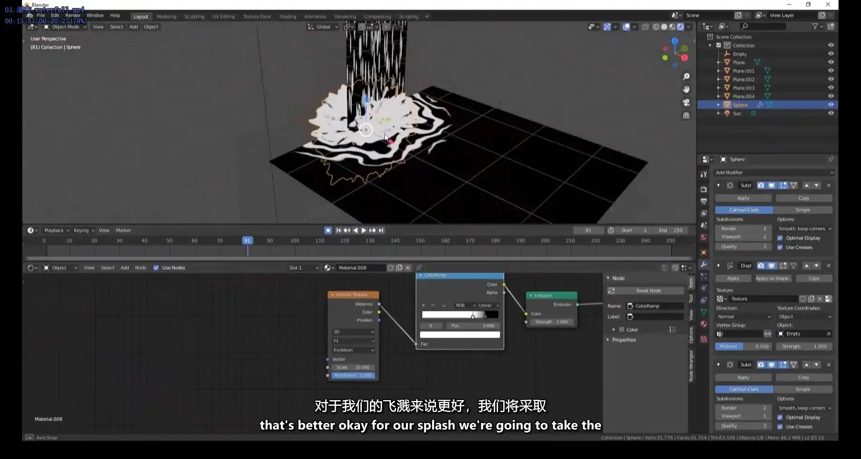Enable the Use Creases checkbox
Viewport: 861px width, 459px height.
click(780, 247)
